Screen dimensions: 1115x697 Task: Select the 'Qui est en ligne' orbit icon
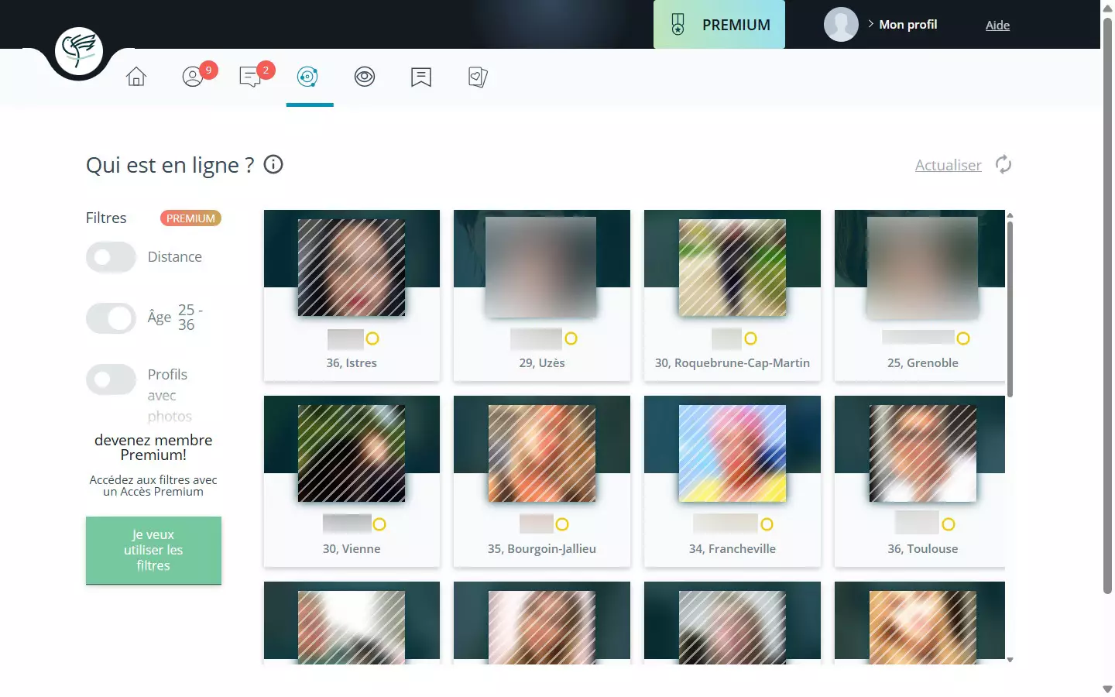[309, 77]
